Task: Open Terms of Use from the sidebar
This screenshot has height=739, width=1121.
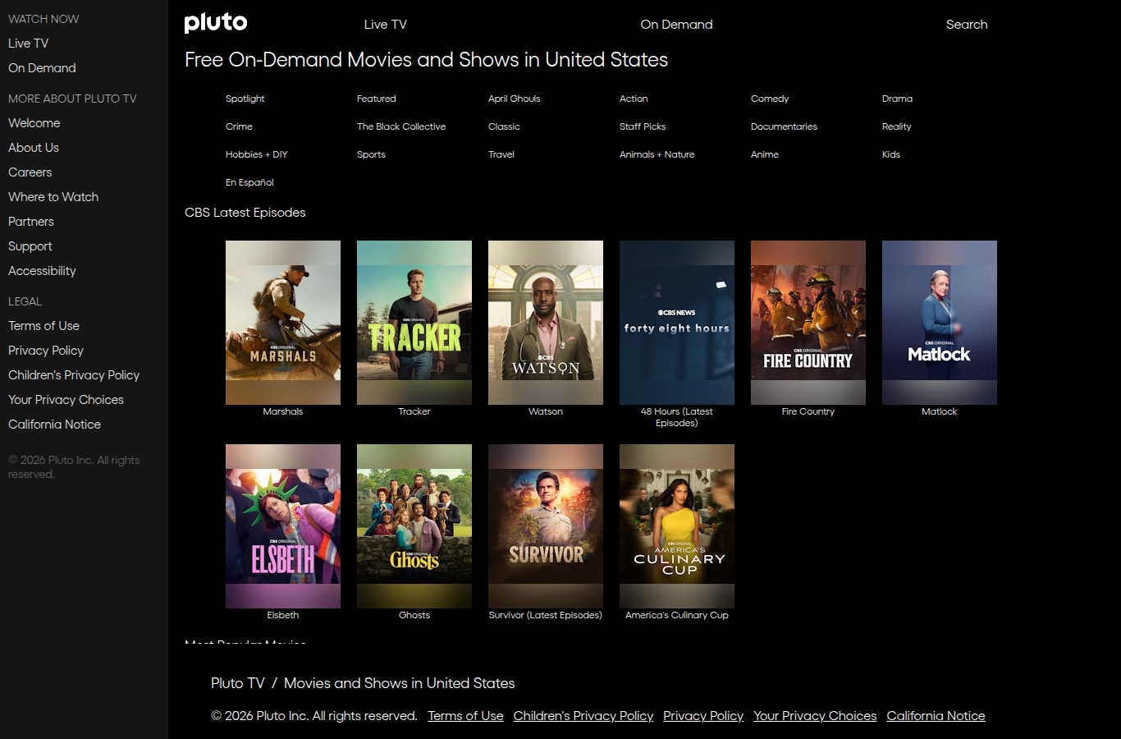Action: [x=43, y=326]
